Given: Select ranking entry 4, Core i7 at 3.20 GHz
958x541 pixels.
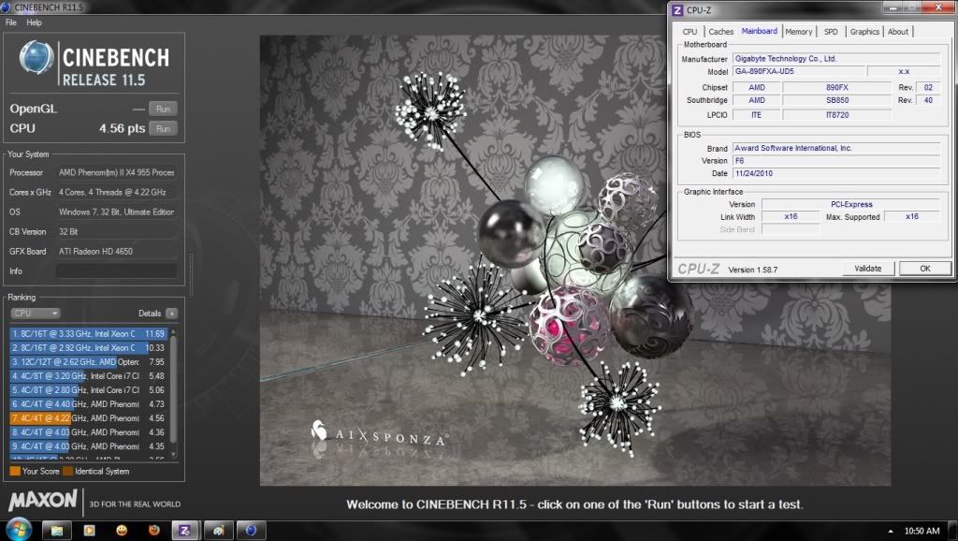Looking at the screenshot, I should pyautogui.click(x=88, y=376).
